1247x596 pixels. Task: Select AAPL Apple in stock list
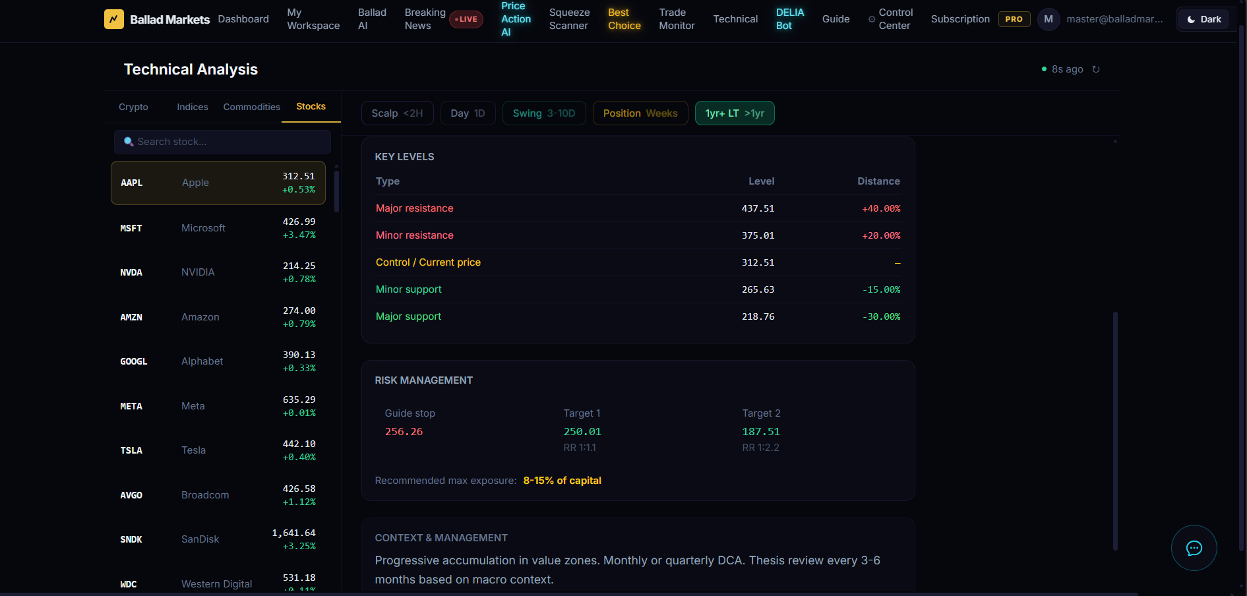click(x=218, y=183)
